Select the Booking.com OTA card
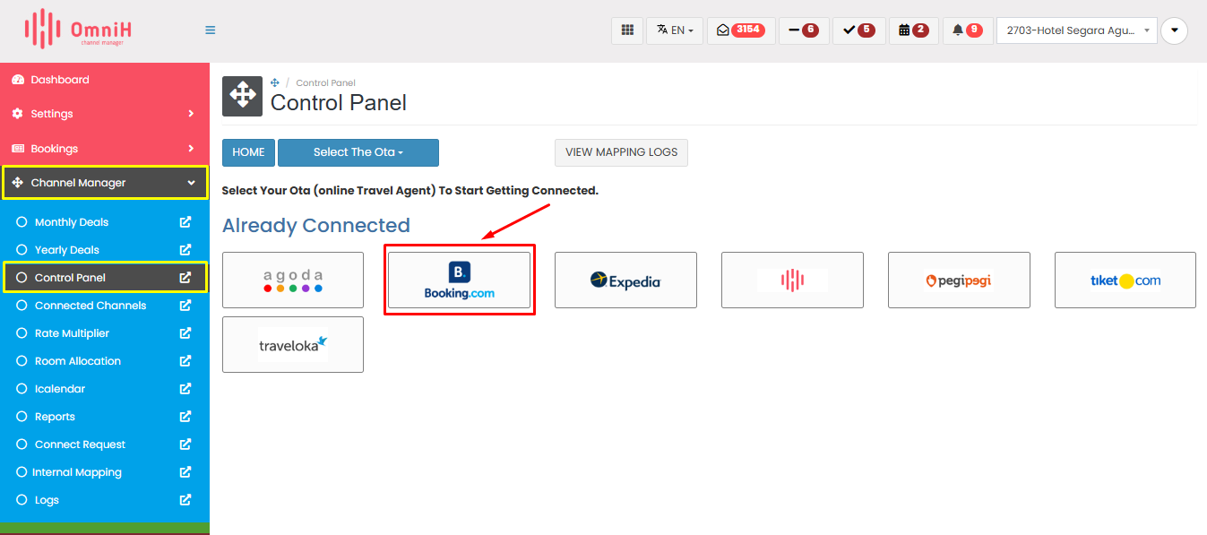This screenshot has height=535, width=1207. pyautogui.click(x=460, y=280)
